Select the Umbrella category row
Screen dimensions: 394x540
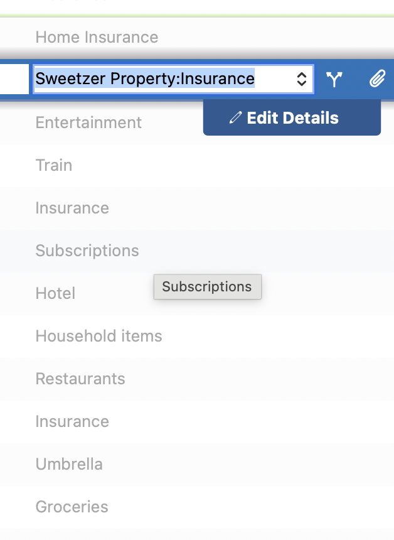pyautogui.click(x=69, y=464)
